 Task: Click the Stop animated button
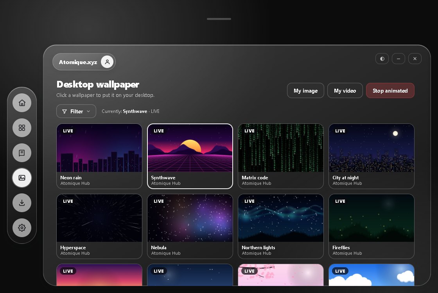coord(390,91)
